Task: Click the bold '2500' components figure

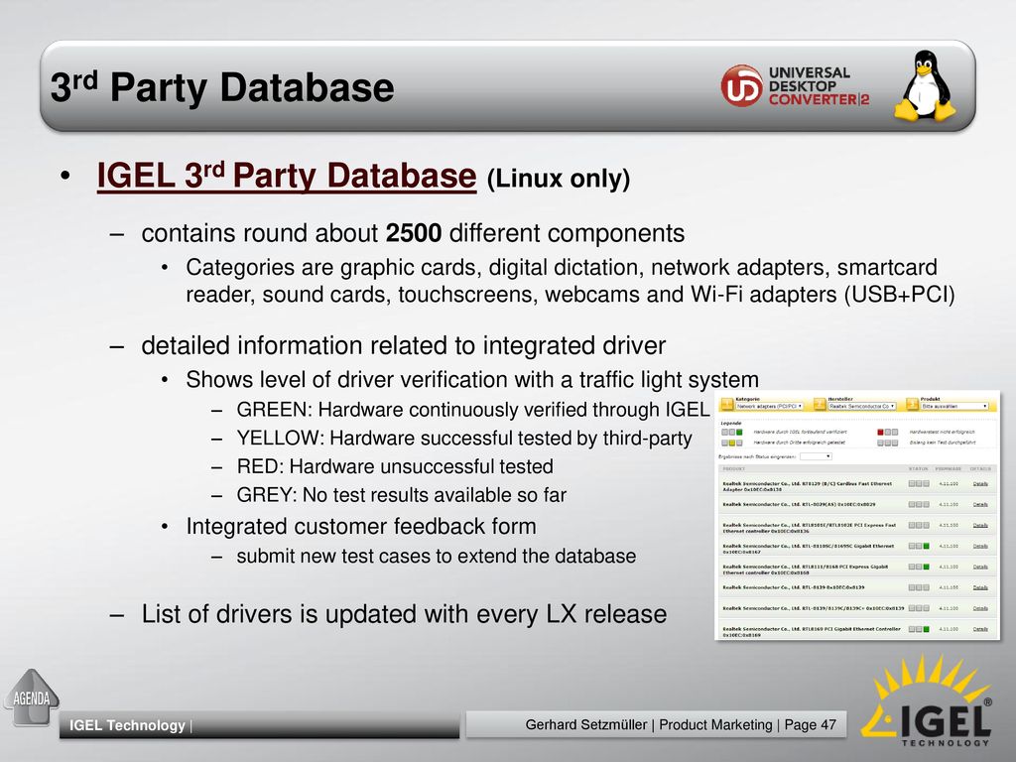Action: [414, 233]
